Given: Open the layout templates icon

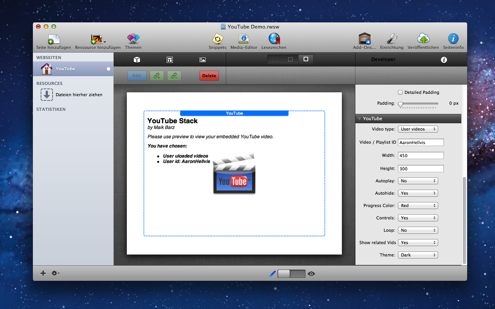Looking at the screenshot, I should [169, 60].
